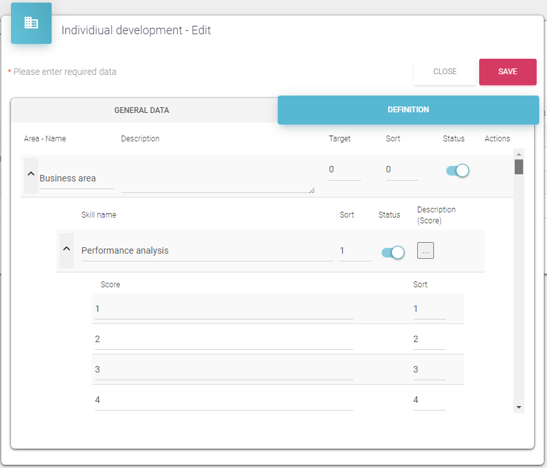
Task: Switch to the General Data tab
Action: click(x=141, y=110)
